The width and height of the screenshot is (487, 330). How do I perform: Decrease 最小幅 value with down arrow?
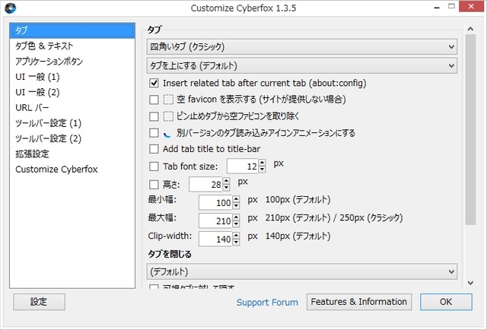237,206
